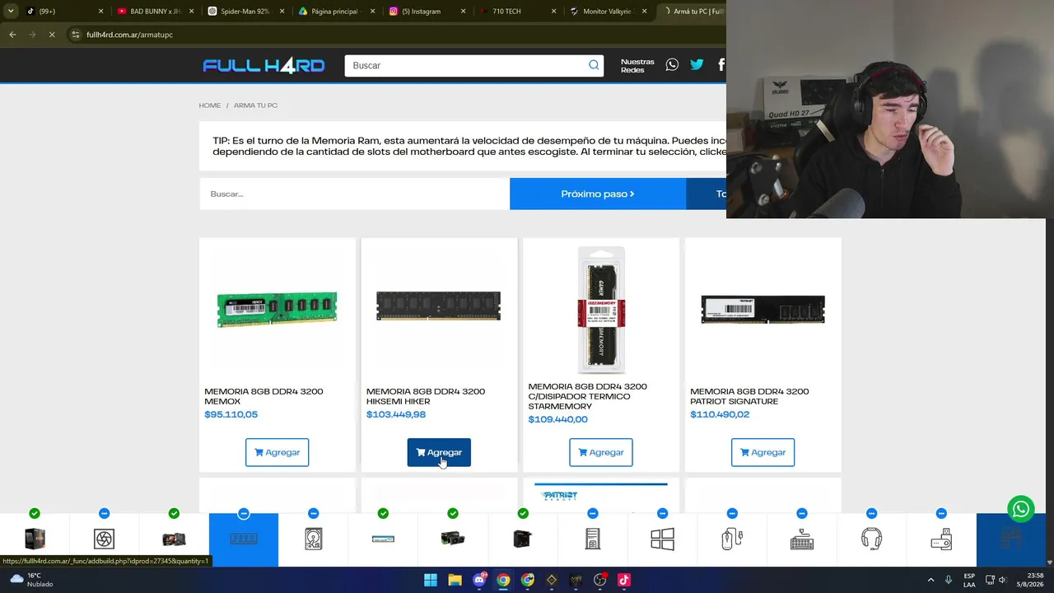Open the motherboard step in the build bar
Image resolution: width=1054 pixels, height=593 pixels.
[x=174, y=539]
